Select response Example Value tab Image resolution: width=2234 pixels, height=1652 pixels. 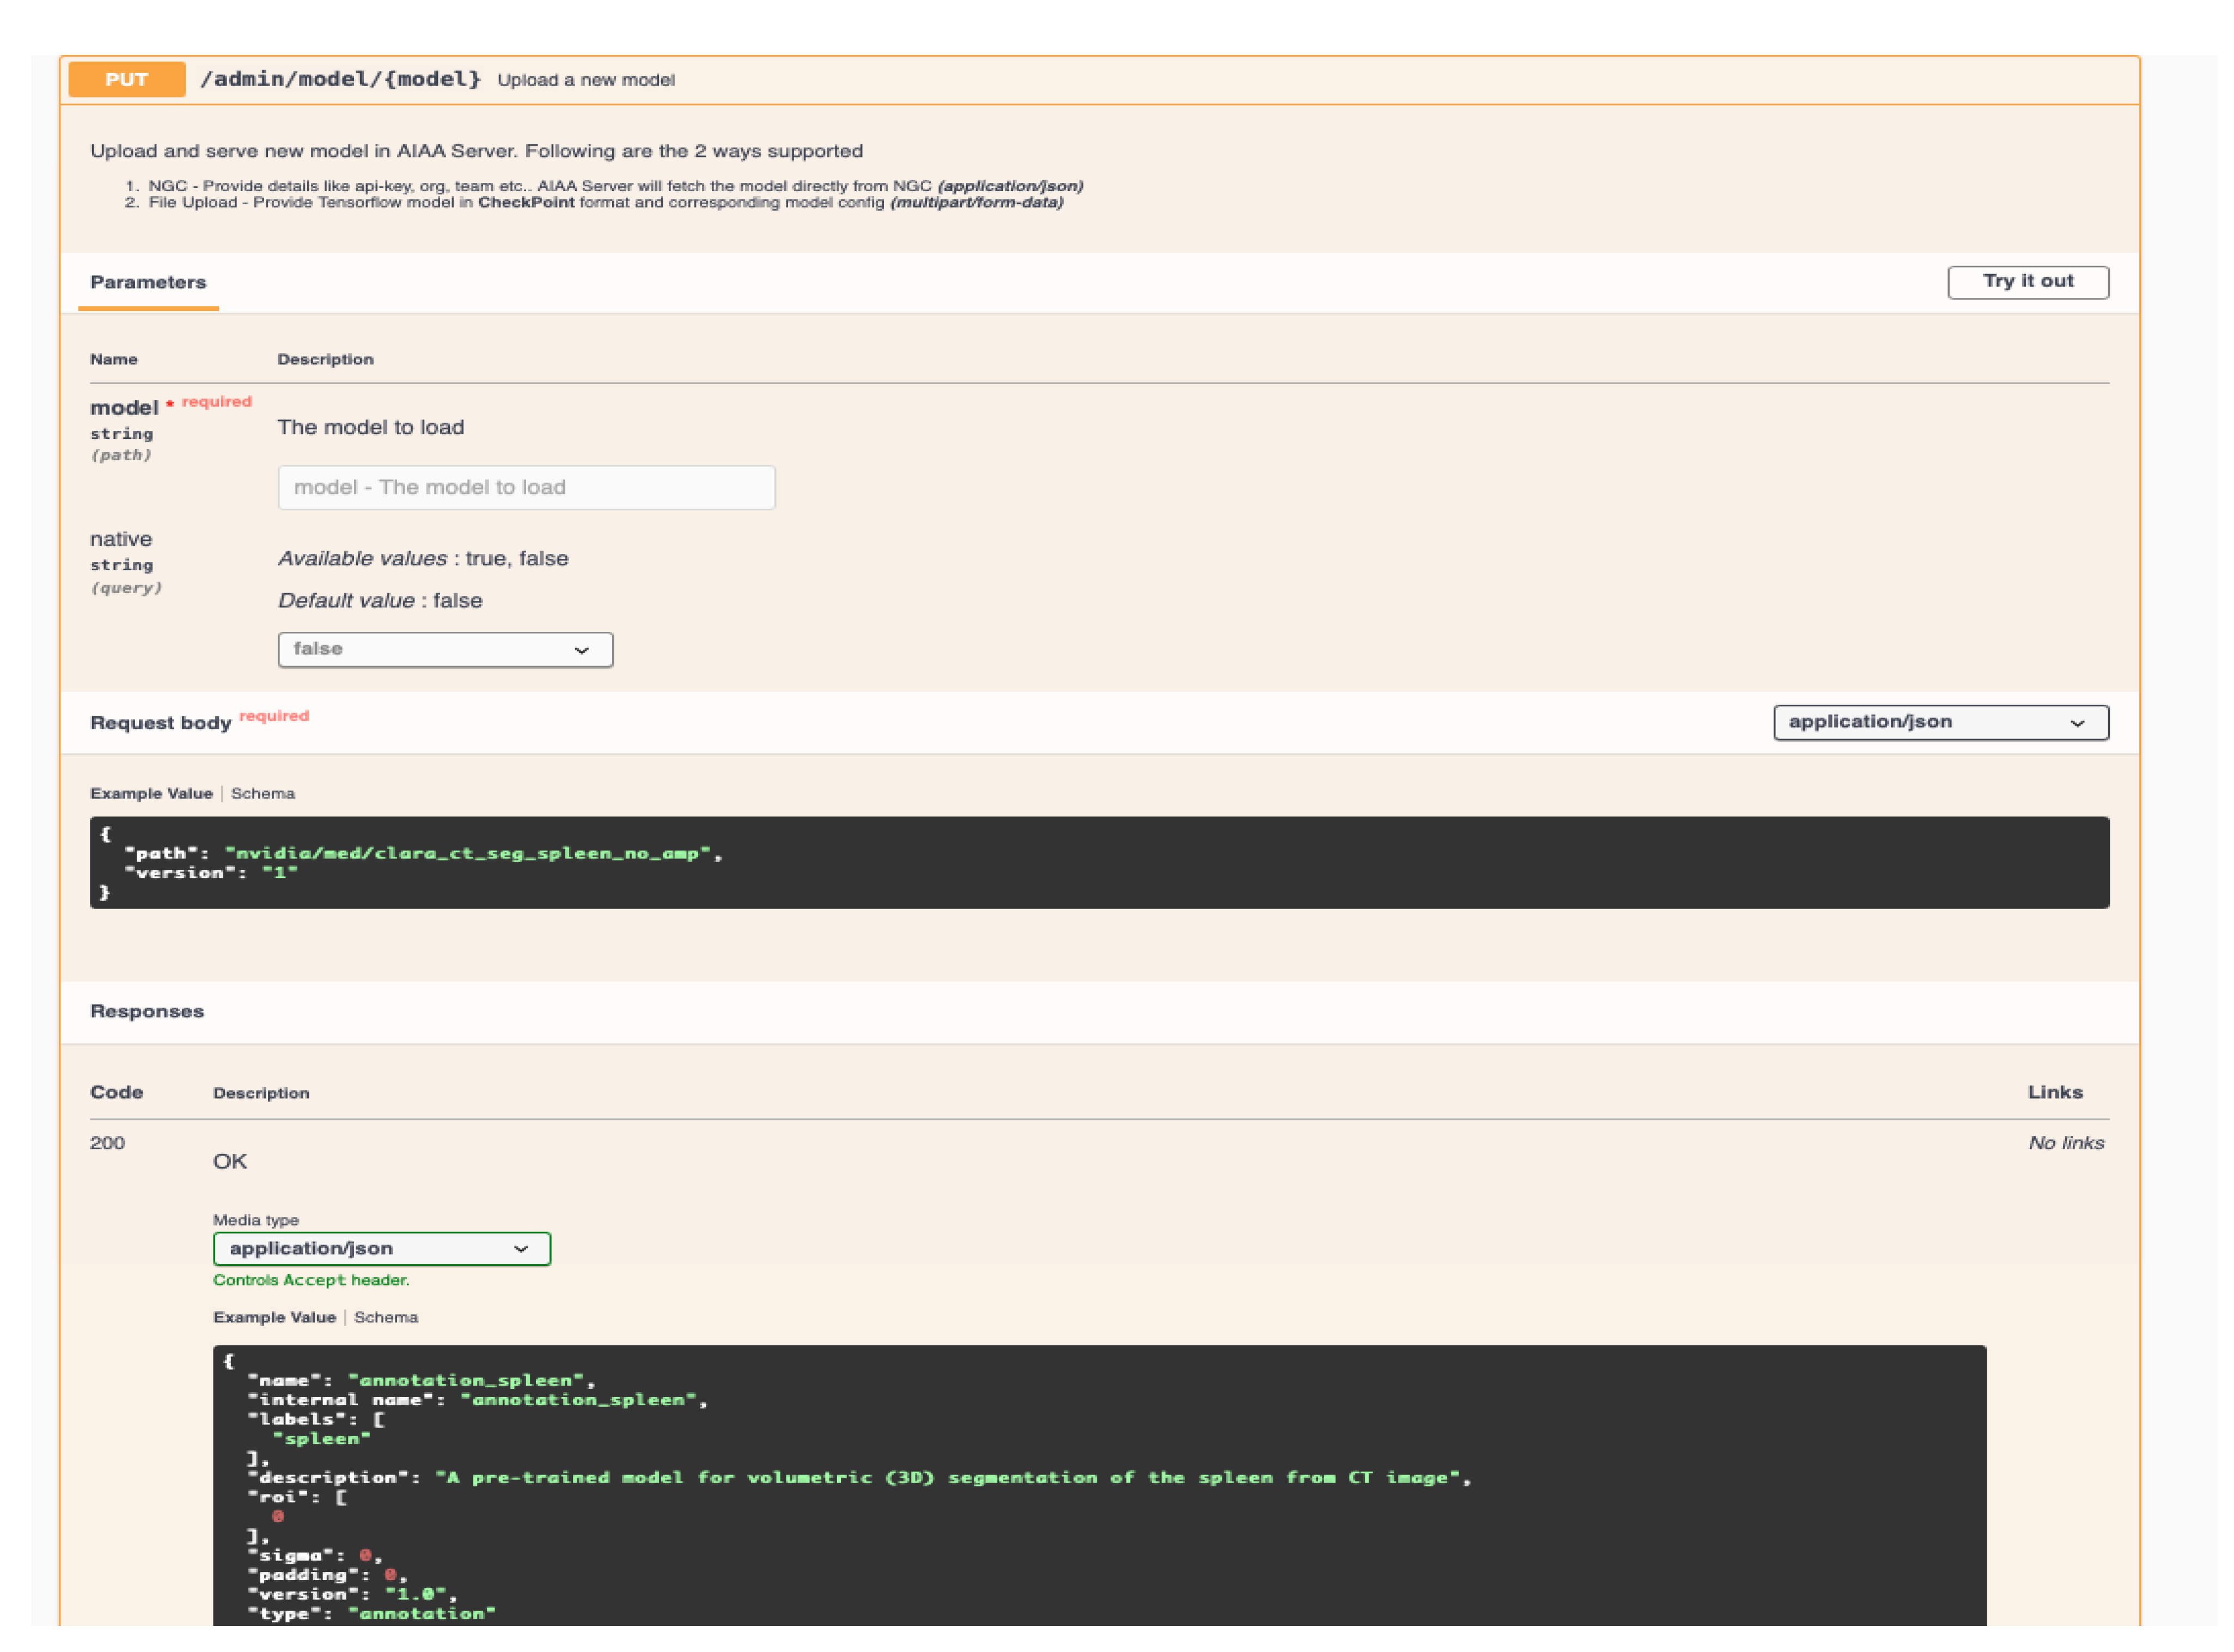[x=274, y=1317]
